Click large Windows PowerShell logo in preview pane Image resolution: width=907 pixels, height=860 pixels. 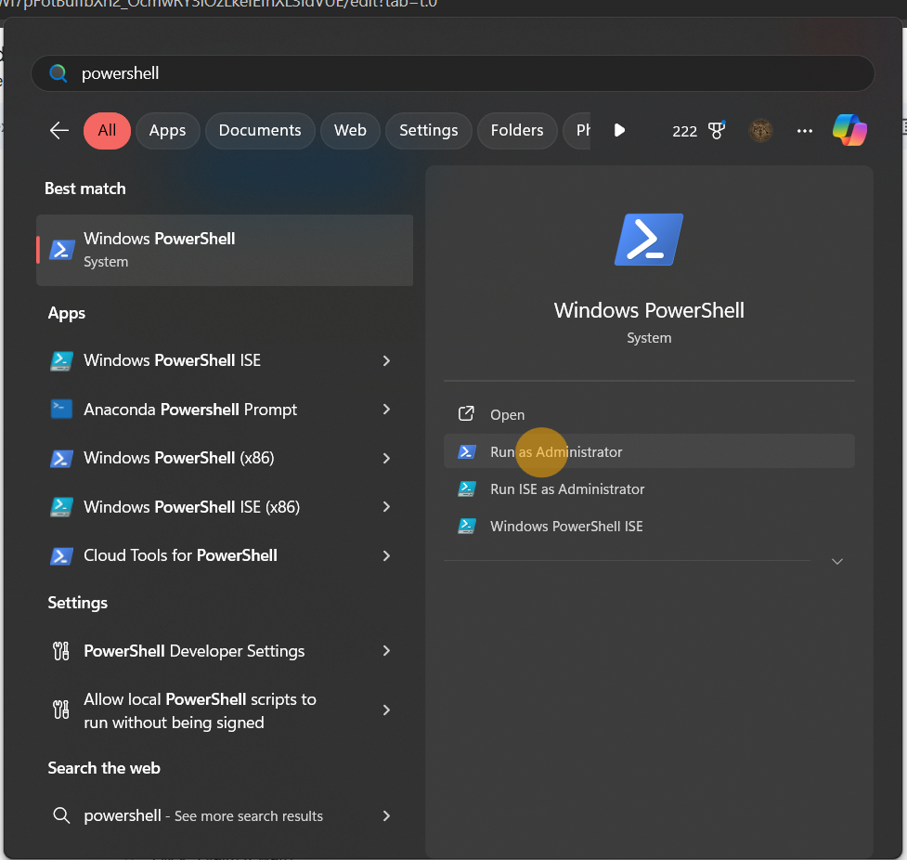coord(649,240)
